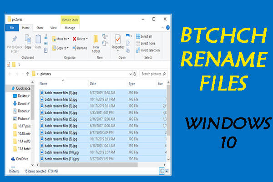This screenshot has width=273, height=182.
Task: Switch to large thumbnails view icon
Action: point(167,171)
